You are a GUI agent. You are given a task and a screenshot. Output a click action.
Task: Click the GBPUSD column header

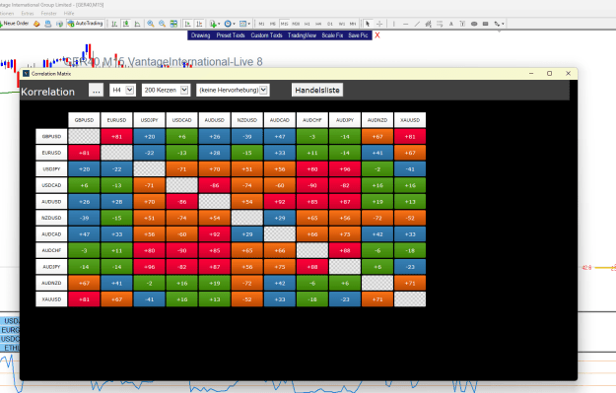coord(84,120)
